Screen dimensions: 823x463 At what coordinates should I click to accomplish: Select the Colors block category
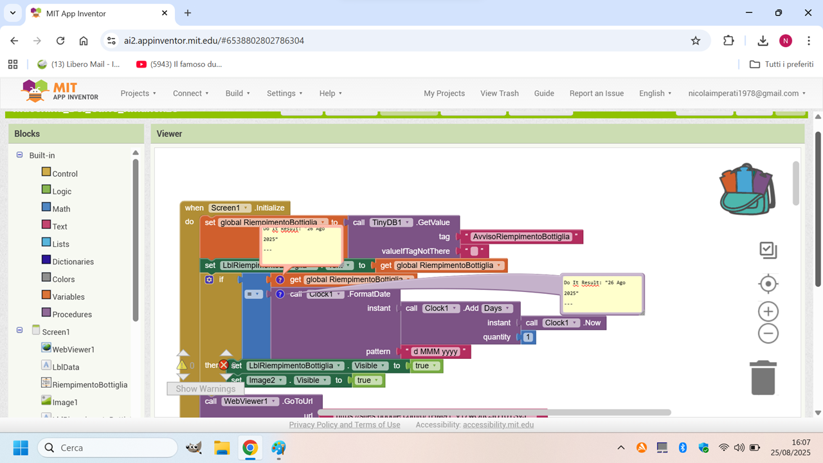64,279
